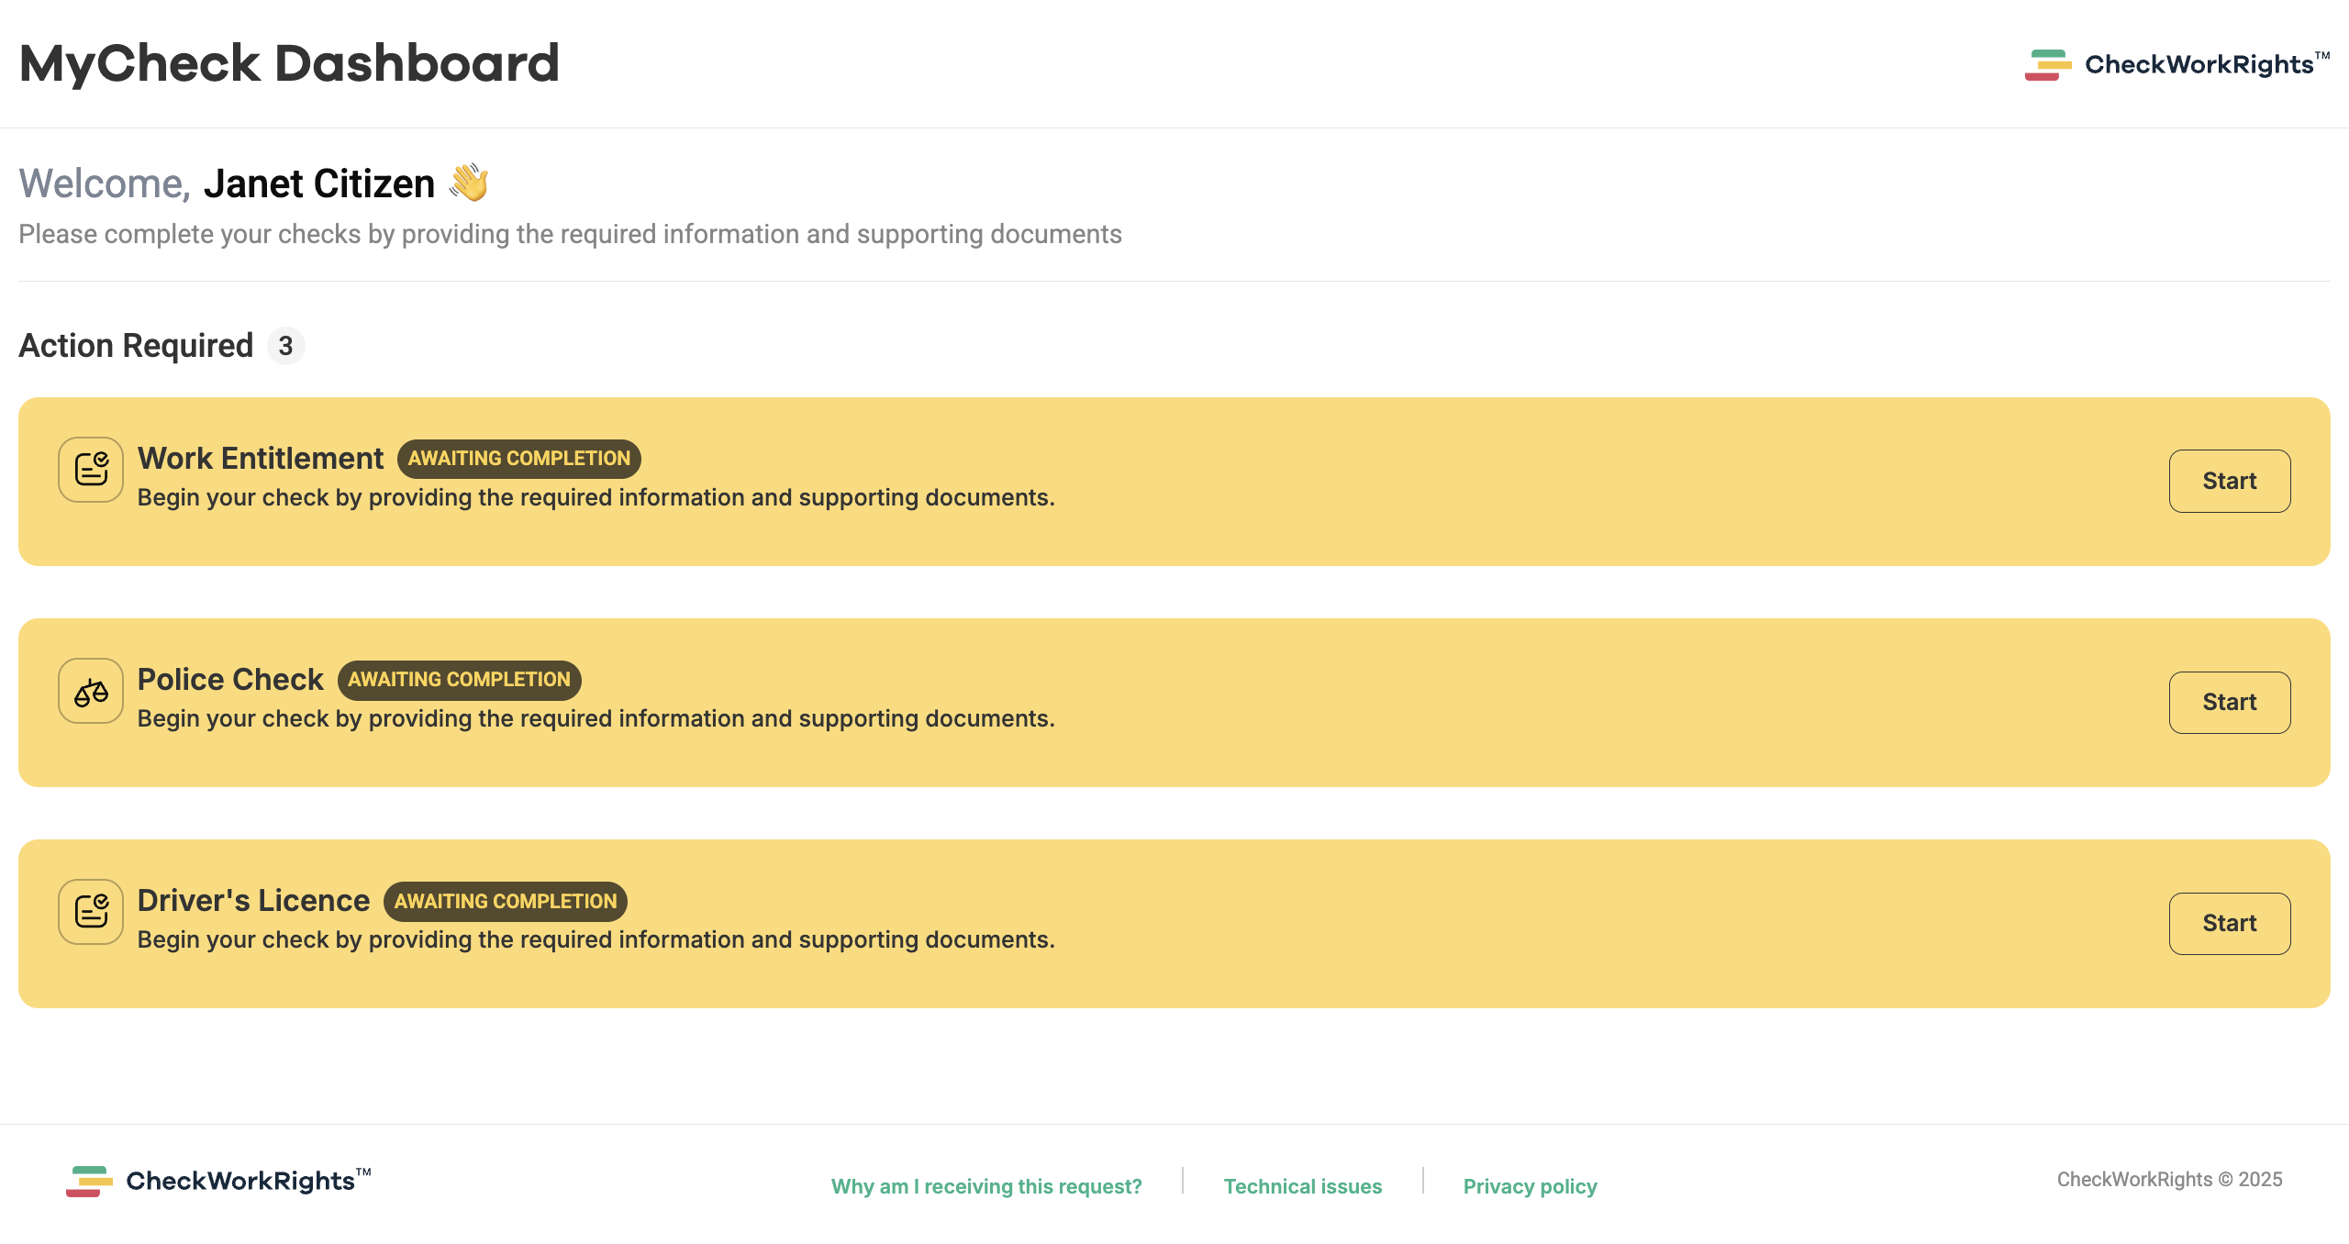Click the Driver's Licence Awaiting Completion badge
The image size is (2349, 1244).
pyautogui.click(x=505, y=901)
